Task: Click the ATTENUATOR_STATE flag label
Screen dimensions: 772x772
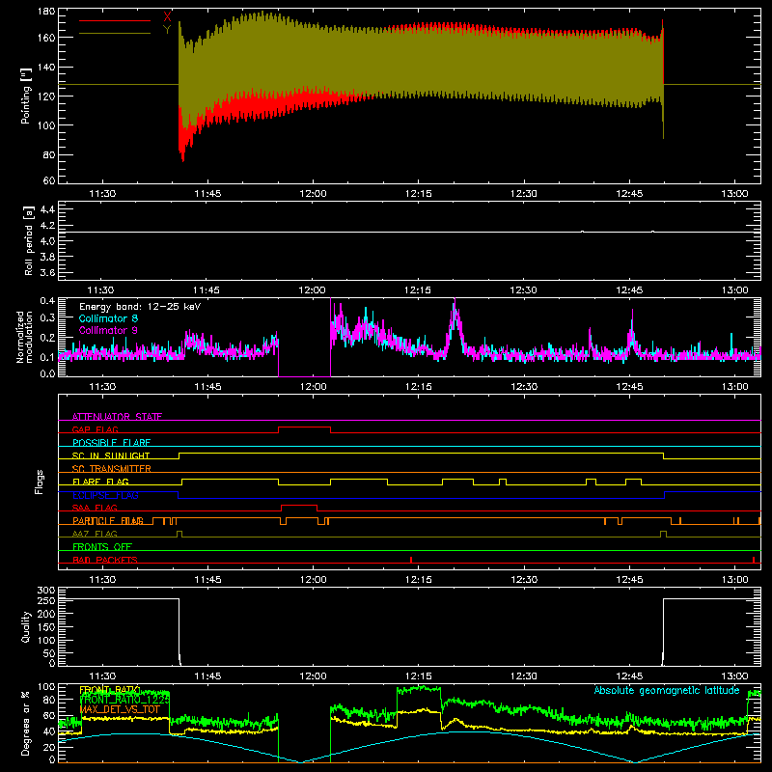Action: tap(117, 417)
